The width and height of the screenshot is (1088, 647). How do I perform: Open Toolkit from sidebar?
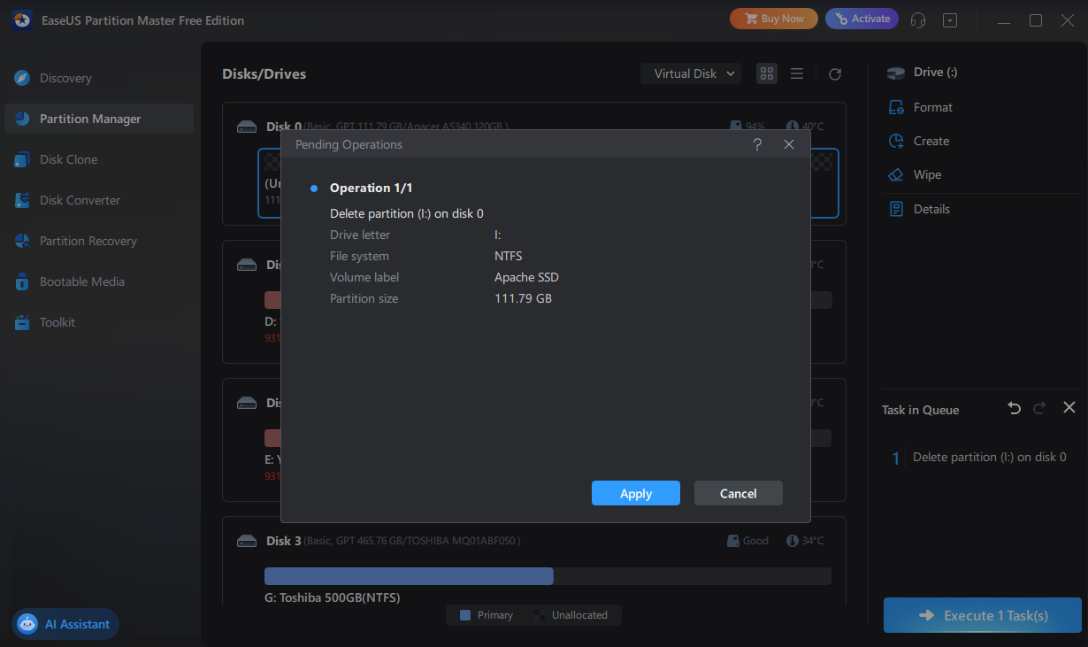(99, 322)
